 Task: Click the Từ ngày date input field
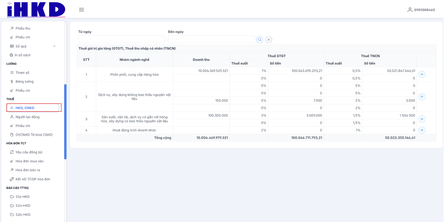coord(121,39)
